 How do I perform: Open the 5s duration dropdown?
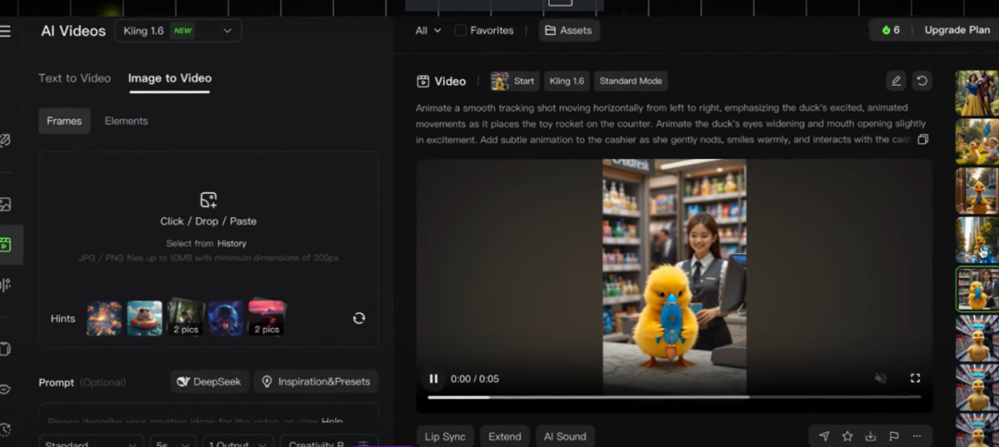(173, 442)
